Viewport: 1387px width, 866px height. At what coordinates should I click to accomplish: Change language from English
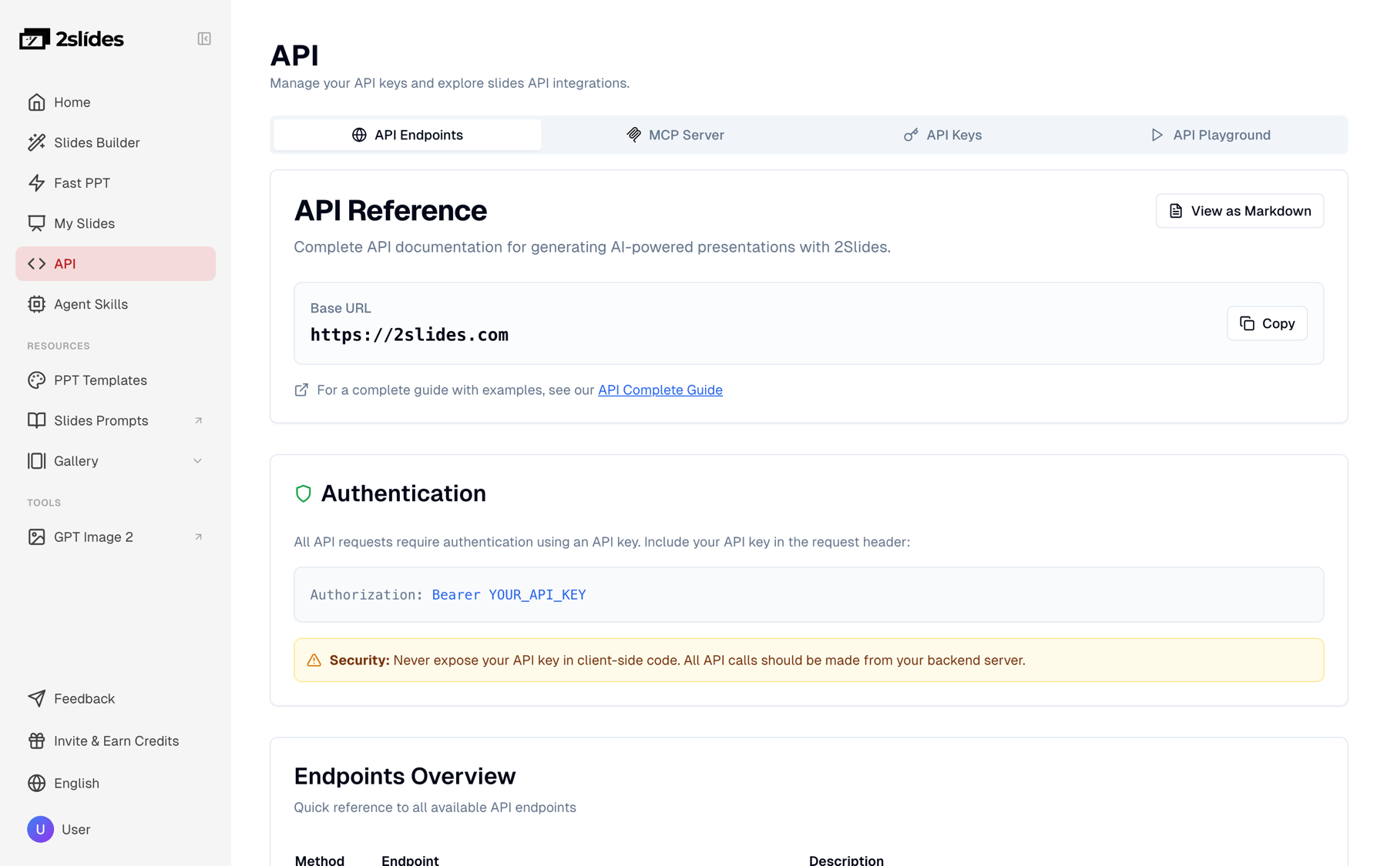point(116,783)
